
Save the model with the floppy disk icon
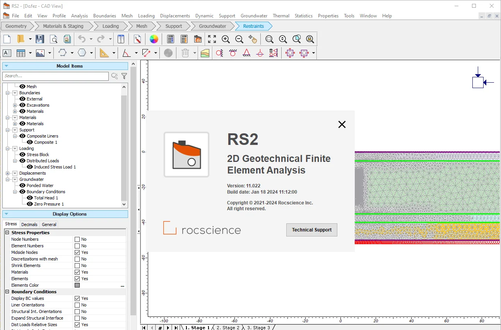pyautogui.click(x=39, y=39)
